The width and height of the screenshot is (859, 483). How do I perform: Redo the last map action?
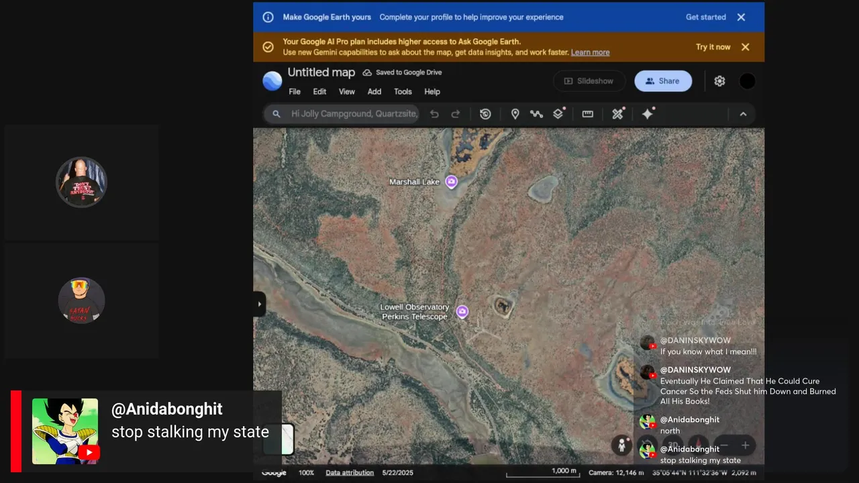point(456,114)
